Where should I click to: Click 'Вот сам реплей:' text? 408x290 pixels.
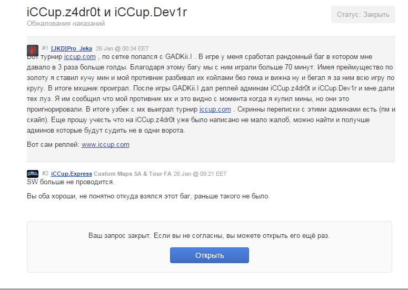tap(53, 145)
